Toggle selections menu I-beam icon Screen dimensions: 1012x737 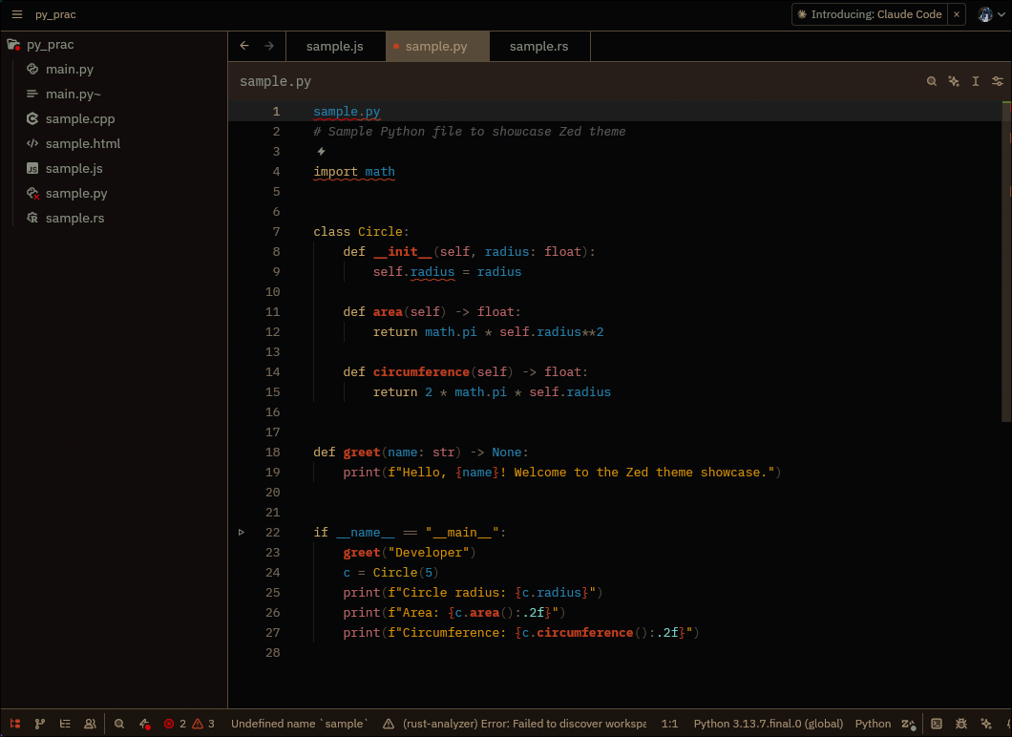click(x=975, y=81)
